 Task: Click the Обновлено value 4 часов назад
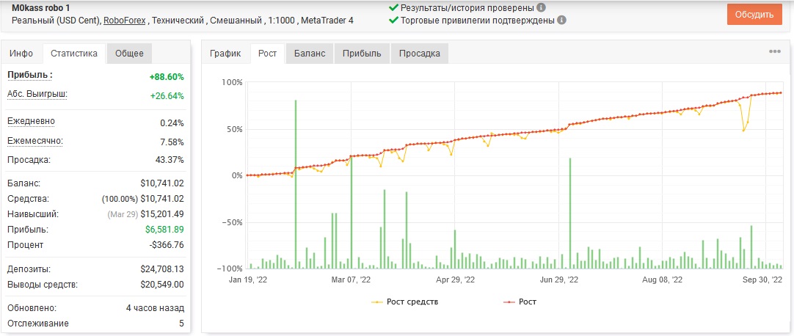(x=155, y=308)
